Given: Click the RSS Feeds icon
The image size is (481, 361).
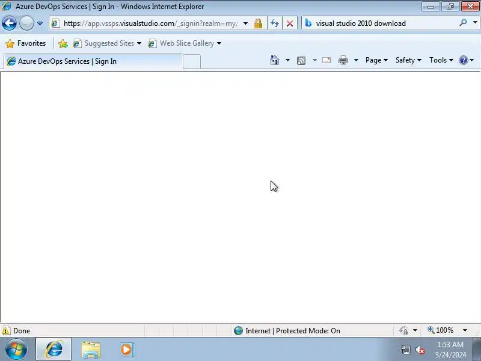Looking at the screenshot, I should (x=301, y=61).
